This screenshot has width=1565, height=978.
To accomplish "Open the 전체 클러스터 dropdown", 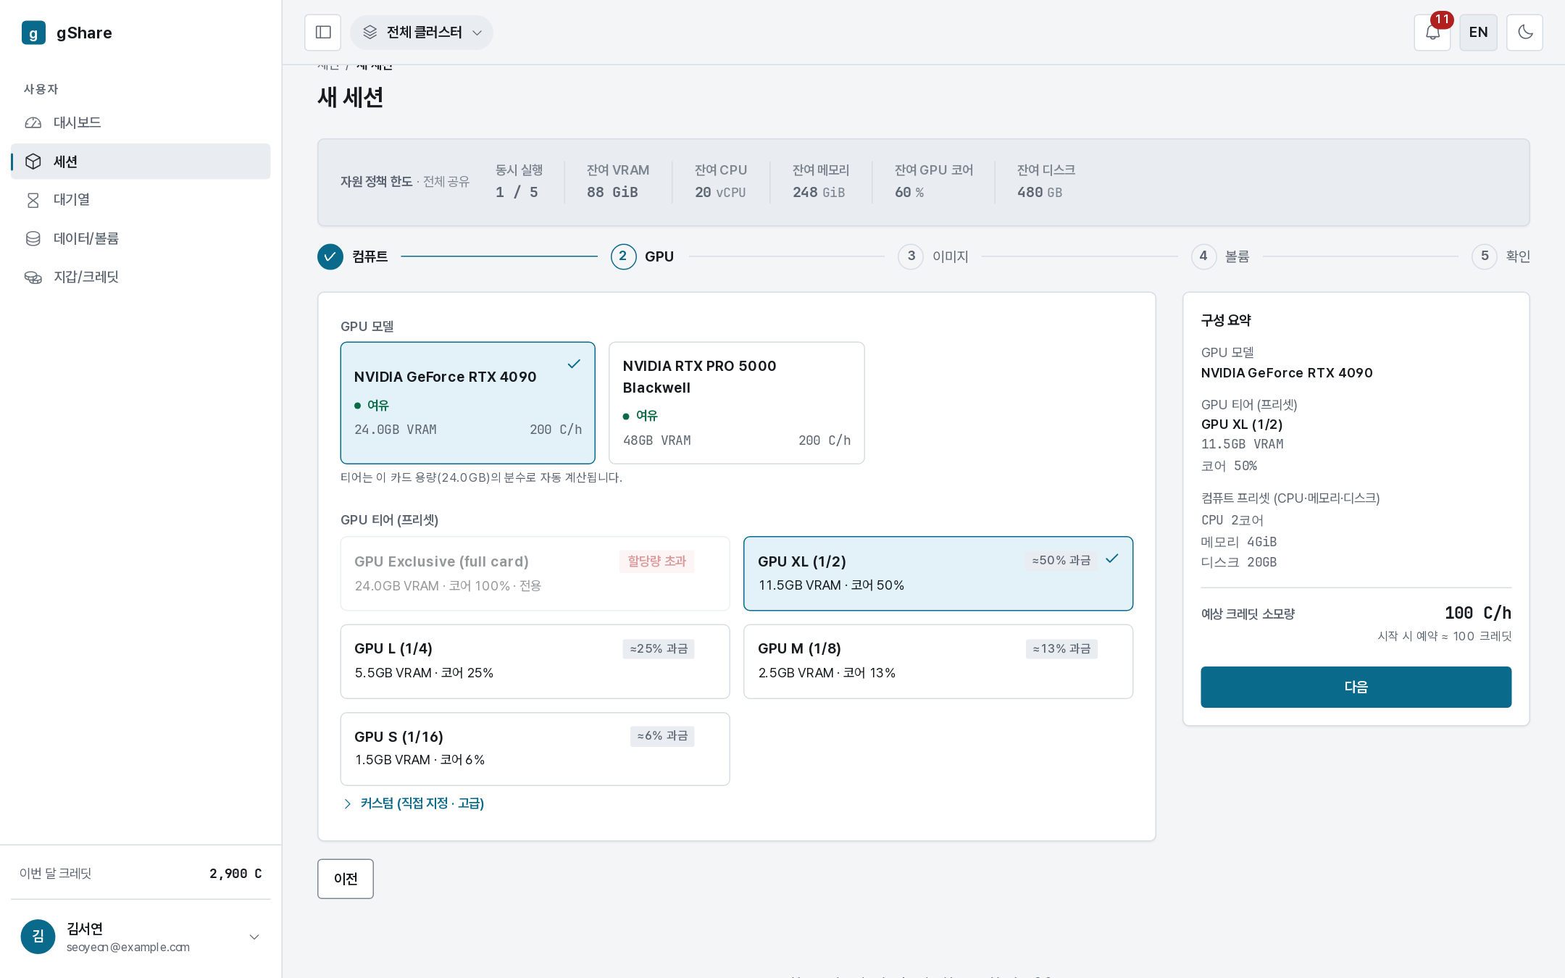I will (422, 33).
